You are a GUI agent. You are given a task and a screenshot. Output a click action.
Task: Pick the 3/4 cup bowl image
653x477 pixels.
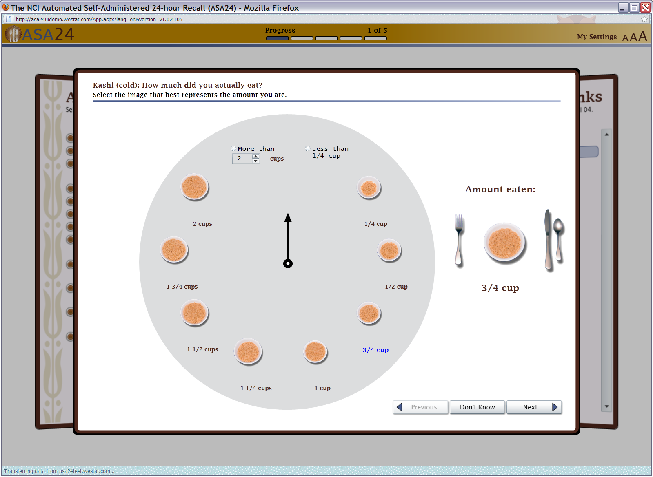click(x=369, y=314)
